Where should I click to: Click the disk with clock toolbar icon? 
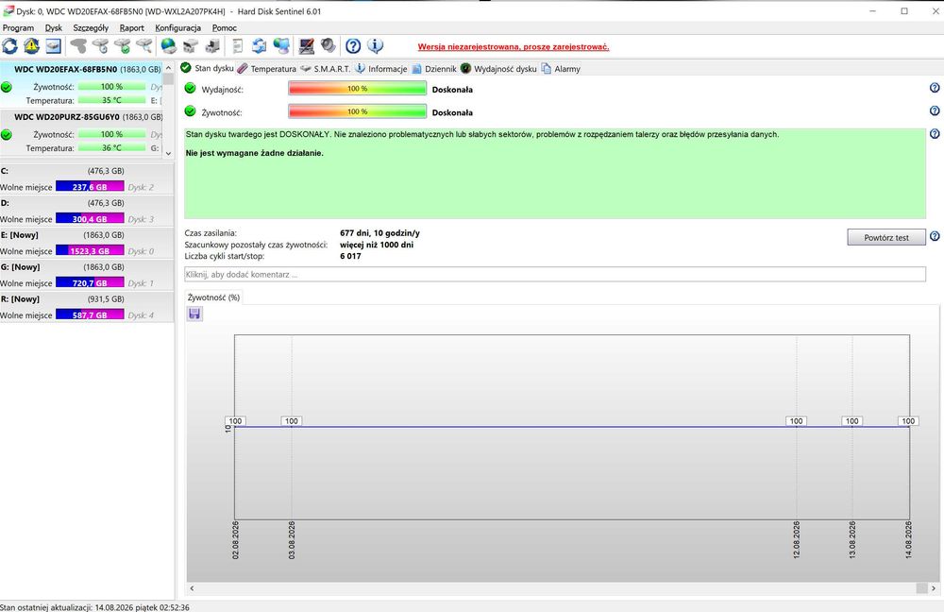point(100,45)
